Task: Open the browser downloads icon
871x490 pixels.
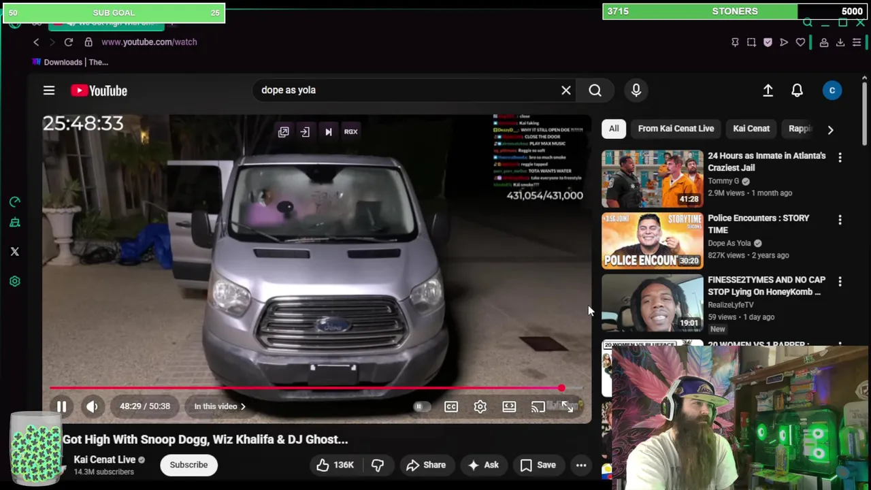Action: (840, 42)
